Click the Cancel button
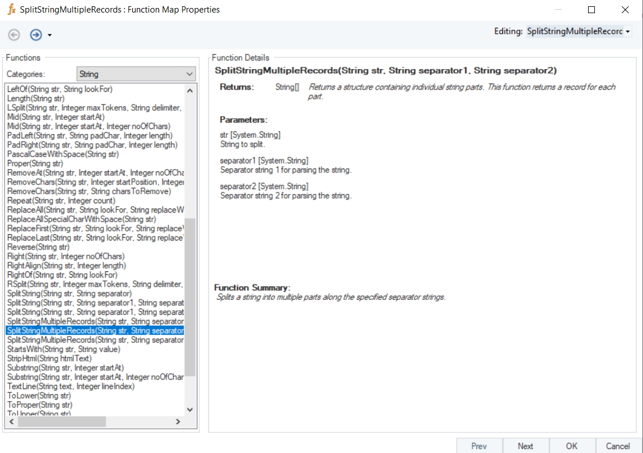 (x=618, y=446)
